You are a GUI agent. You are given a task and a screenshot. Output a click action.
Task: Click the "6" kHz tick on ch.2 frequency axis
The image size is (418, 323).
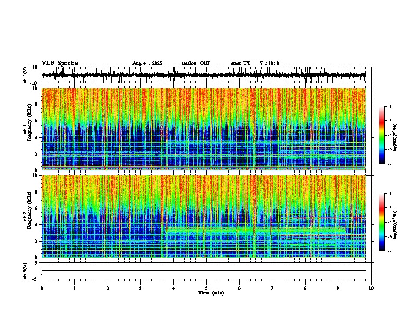tap(37, 208)
